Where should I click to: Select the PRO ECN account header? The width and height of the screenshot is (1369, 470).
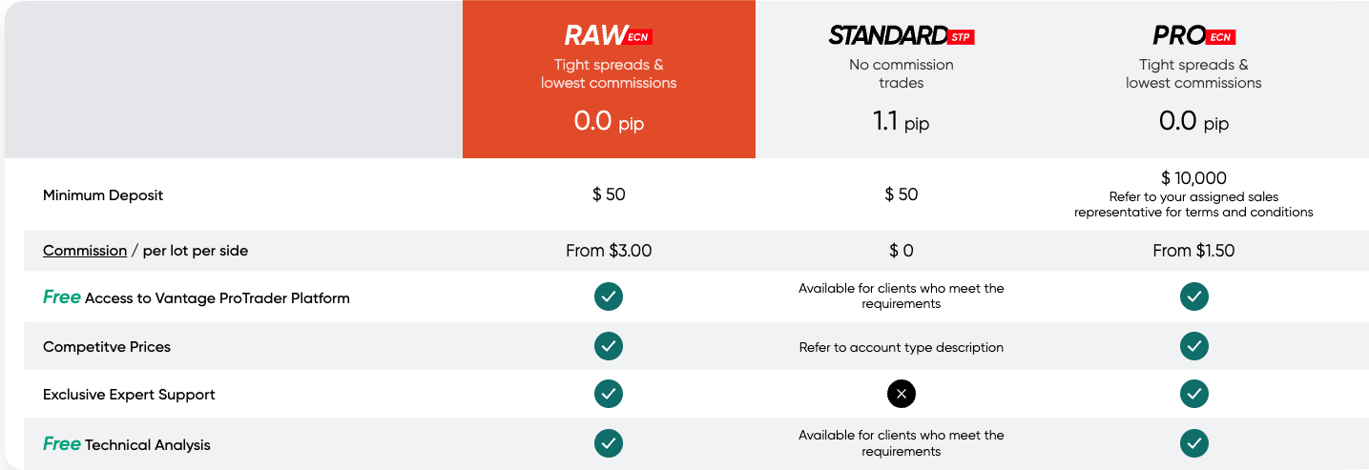pos(1193,36)
